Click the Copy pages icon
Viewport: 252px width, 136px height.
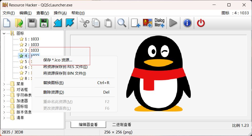click(x=96, y=23)
